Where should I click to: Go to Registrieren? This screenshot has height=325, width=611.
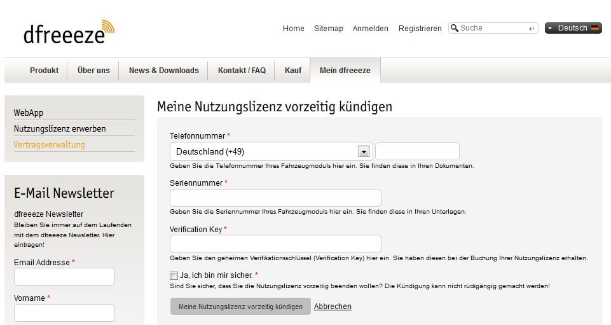(420, 29)
